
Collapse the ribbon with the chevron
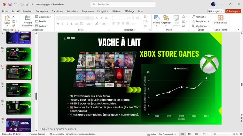click(239, 30)
